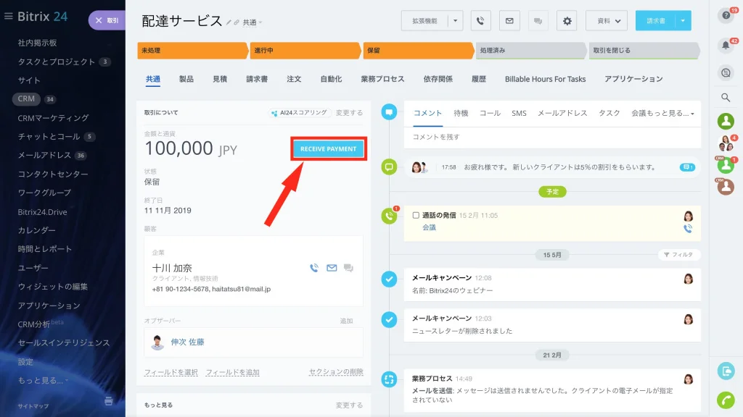The width and height of the screenshot is (743, 417).
Task: Open the observer 伸次 佐藤 link
Action: tap(187, 342)
